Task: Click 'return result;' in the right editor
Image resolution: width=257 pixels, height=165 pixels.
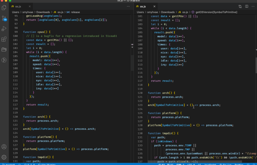Action: coord(162,81)
